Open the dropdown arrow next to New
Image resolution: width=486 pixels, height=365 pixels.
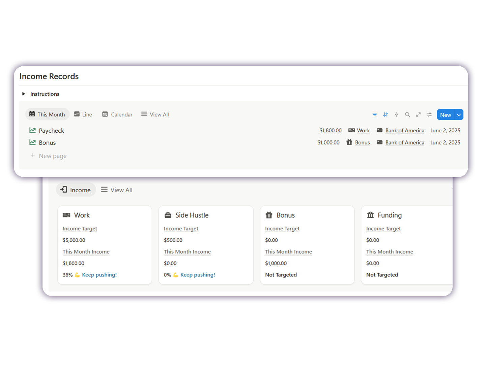pyautogui.click(x=459, y=115)
